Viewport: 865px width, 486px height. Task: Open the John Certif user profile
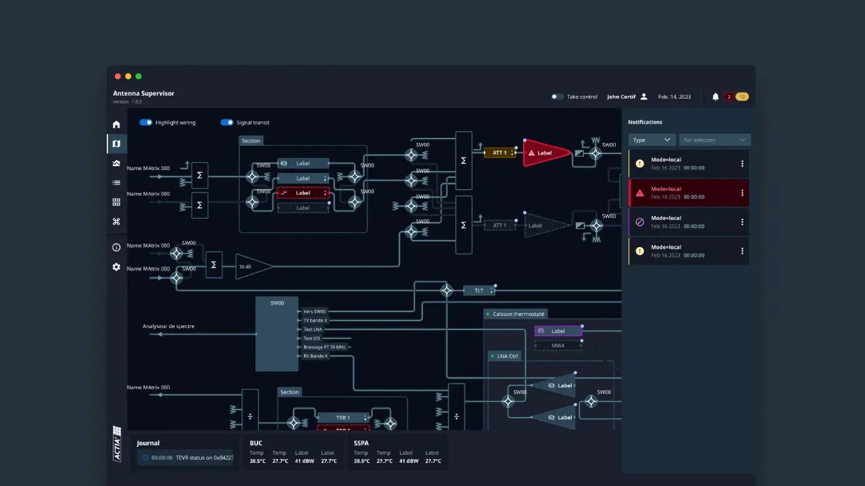627,97
